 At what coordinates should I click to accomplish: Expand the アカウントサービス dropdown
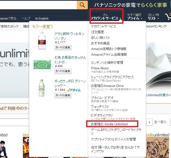(x=106, y=17)
